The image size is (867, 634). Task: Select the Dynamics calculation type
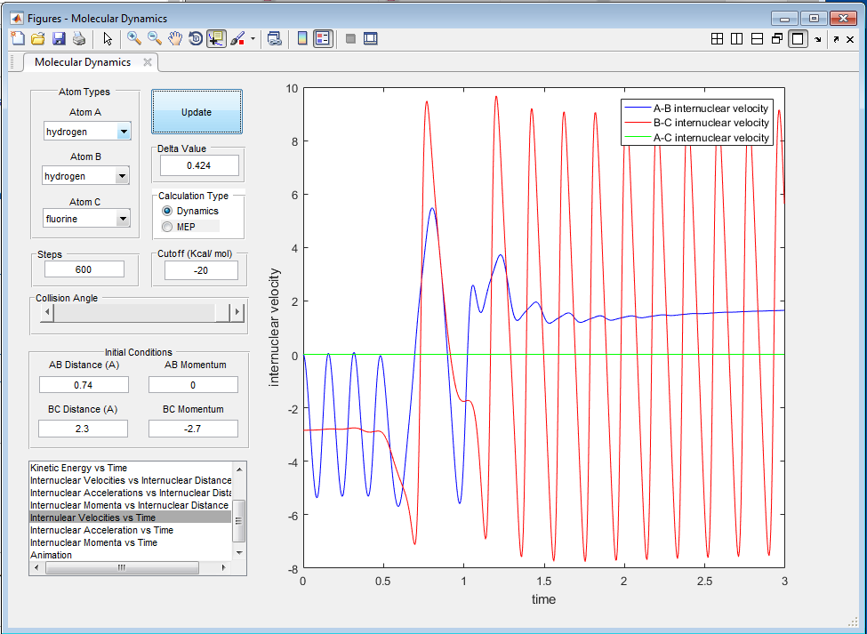(x=167, y=211)
